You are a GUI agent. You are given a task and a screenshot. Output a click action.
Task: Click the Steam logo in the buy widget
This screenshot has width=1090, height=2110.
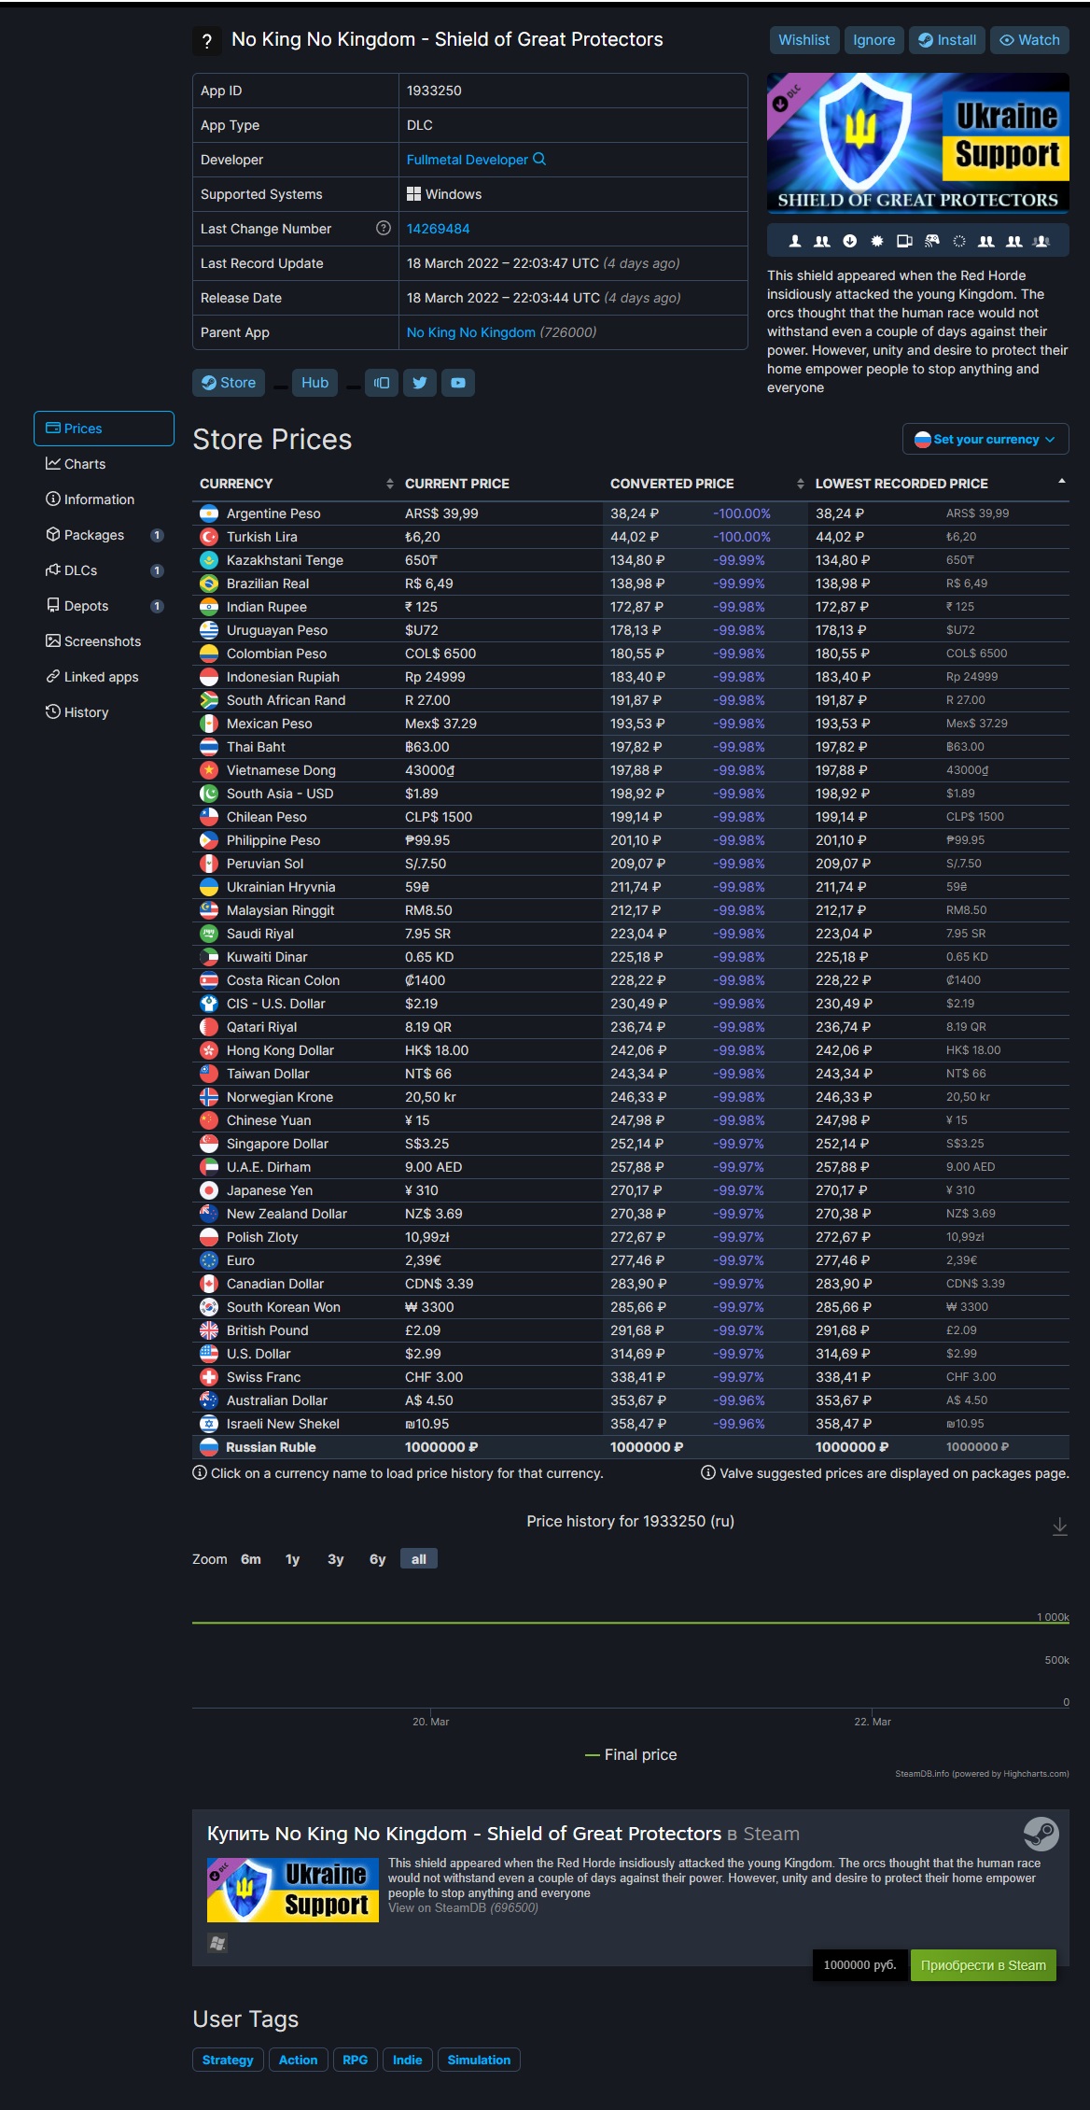(x=1041, y=1834)
